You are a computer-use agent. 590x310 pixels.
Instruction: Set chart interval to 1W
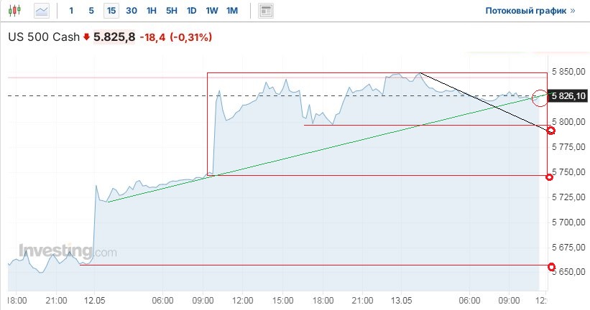(x=211, y=11)
